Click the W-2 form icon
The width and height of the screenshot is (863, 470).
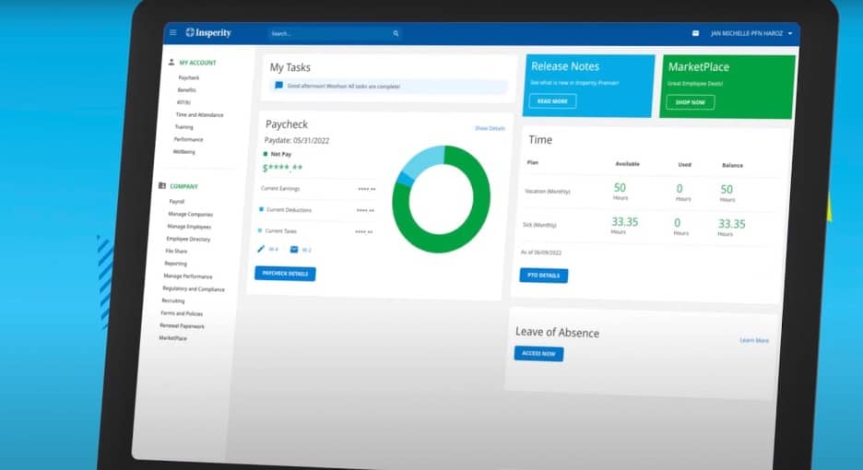tap(294, 250)
